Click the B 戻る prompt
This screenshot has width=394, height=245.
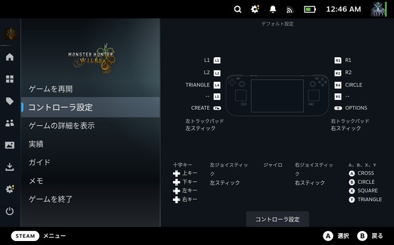point(370,236)
